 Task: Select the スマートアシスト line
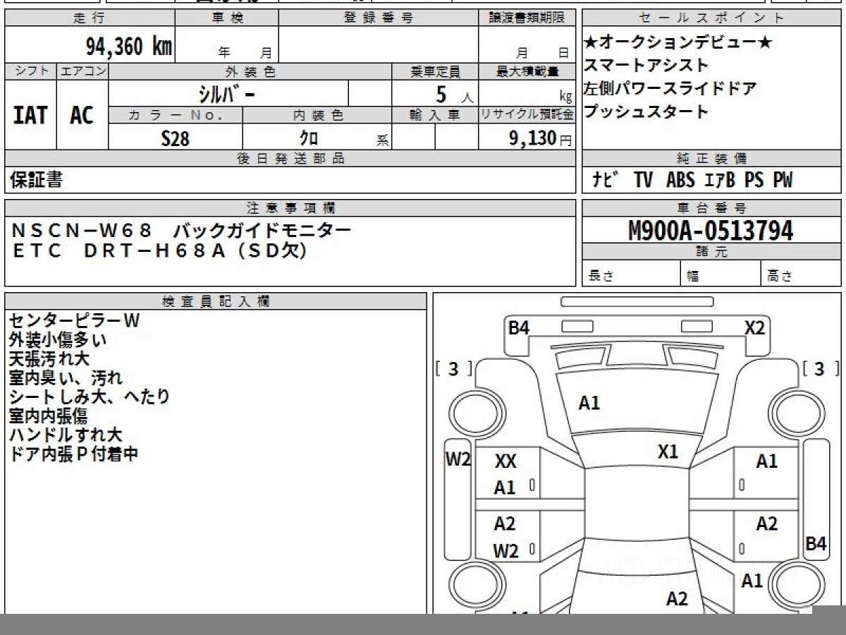click(646, 66)
